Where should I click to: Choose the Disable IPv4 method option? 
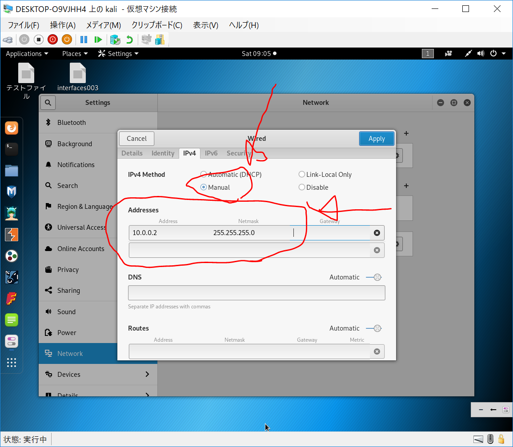(x=302, y=188)
